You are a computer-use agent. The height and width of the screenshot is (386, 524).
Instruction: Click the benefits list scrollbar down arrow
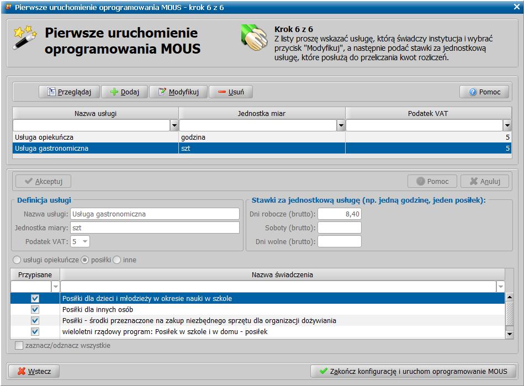click(509, 334)
